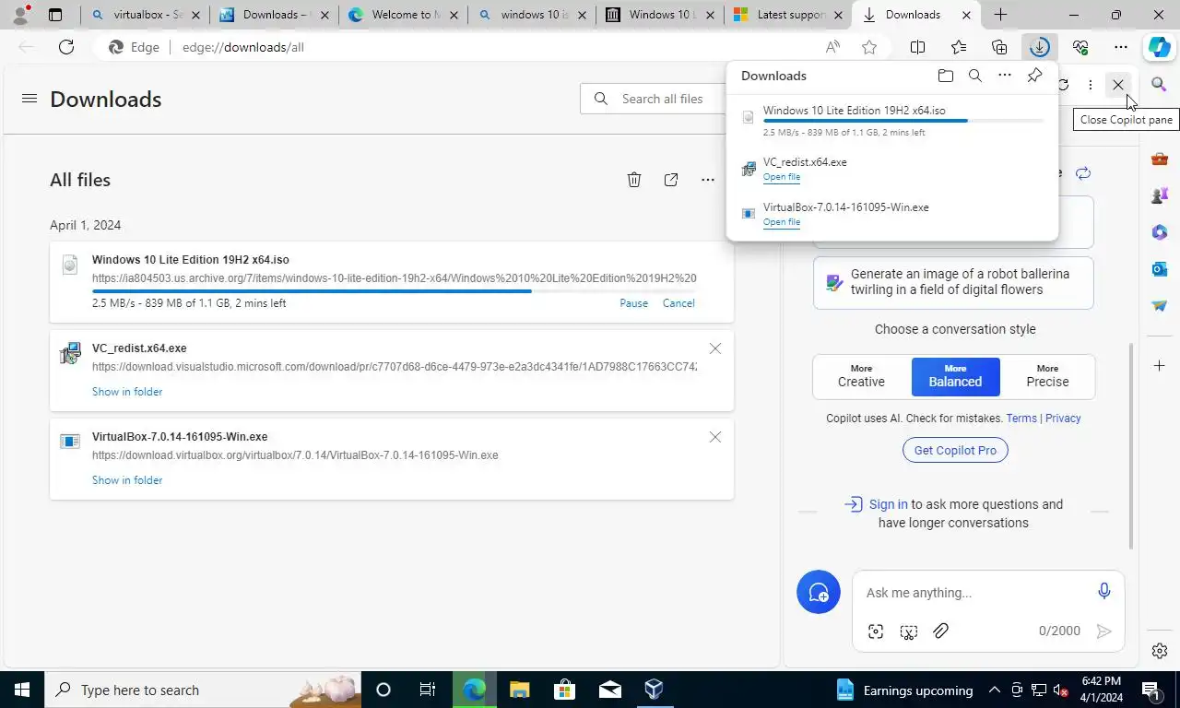This screenshot has height=708, width=1180.
Task: Select More Precise conversation style
Action: (1047, 376)
